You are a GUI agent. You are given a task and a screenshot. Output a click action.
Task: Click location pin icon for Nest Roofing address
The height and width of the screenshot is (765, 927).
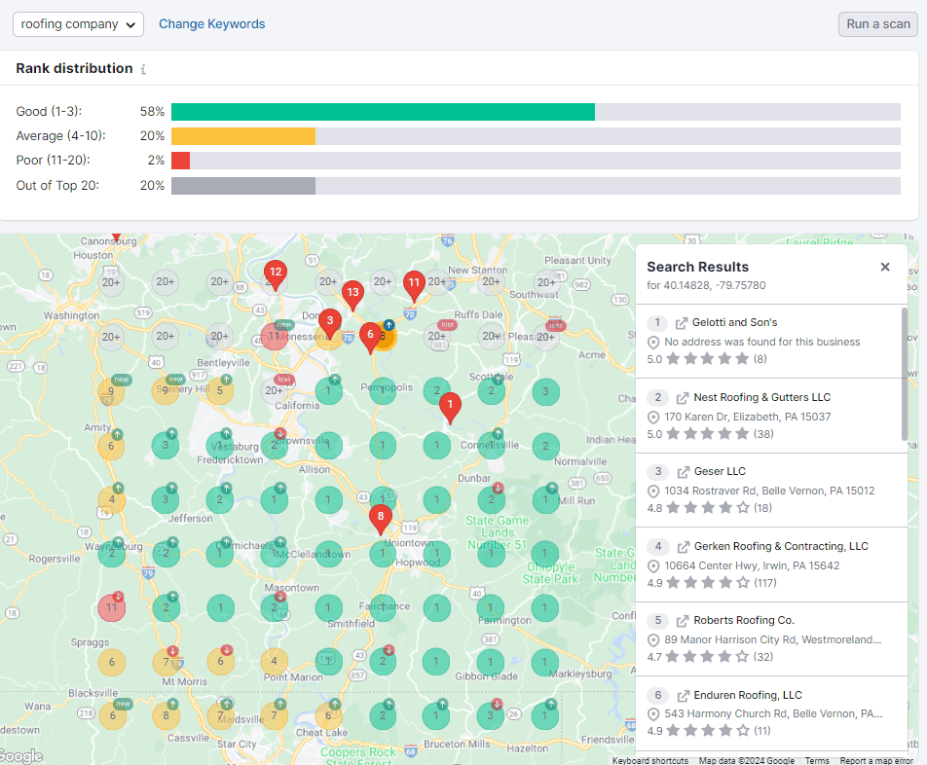coord(653,418)
